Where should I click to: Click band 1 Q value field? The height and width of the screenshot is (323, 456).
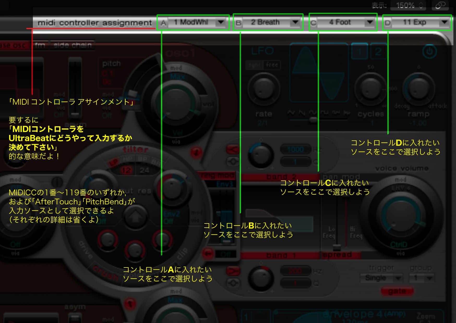pos(296,283)
